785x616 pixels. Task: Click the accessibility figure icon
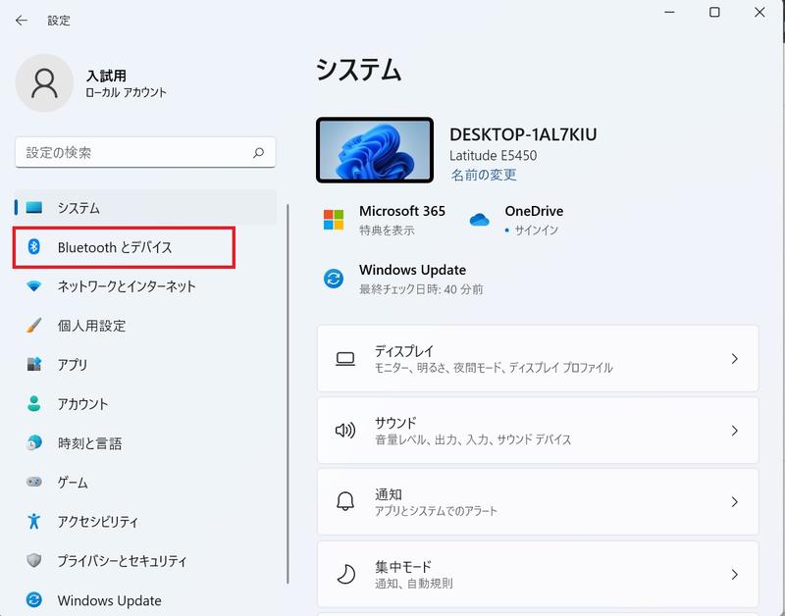[33, 521]
